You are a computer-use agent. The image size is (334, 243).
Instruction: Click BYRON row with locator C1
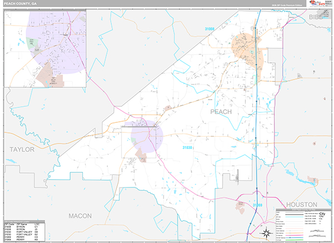point(24,227)
